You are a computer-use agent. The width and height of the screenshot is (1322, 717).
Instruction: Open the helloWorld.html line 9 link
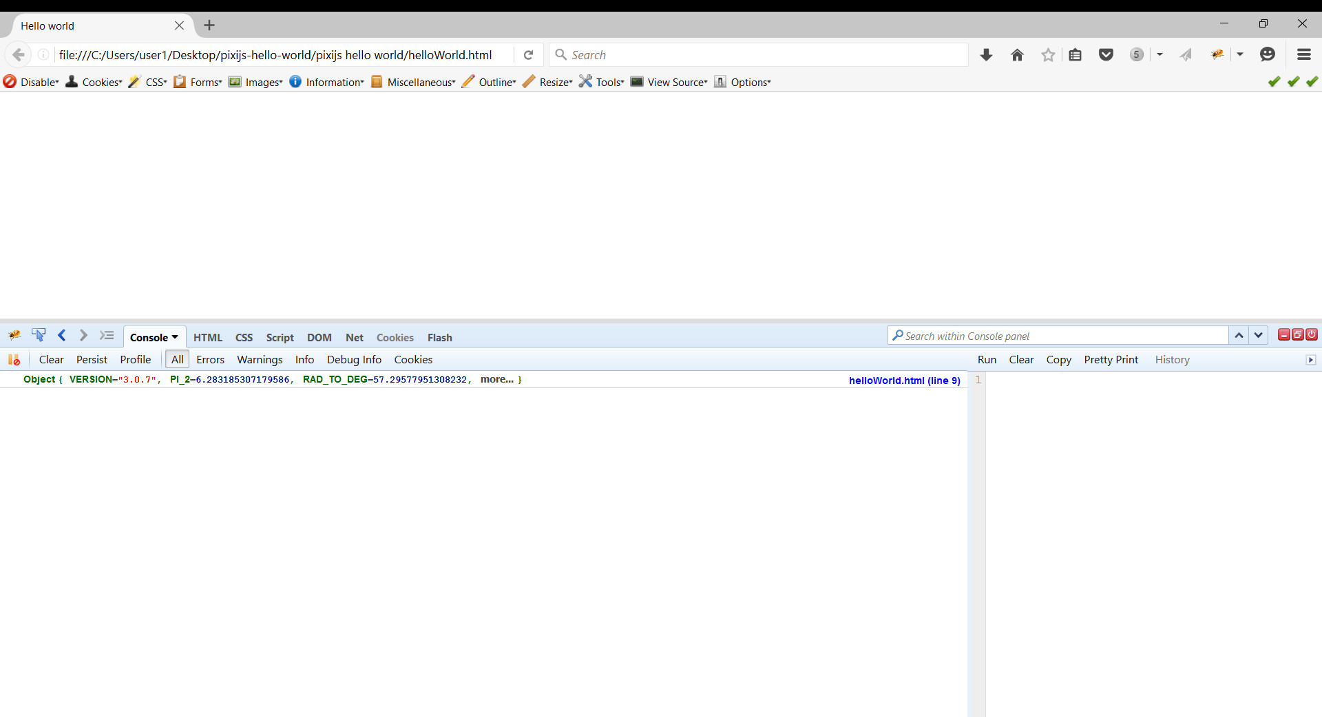904,380
